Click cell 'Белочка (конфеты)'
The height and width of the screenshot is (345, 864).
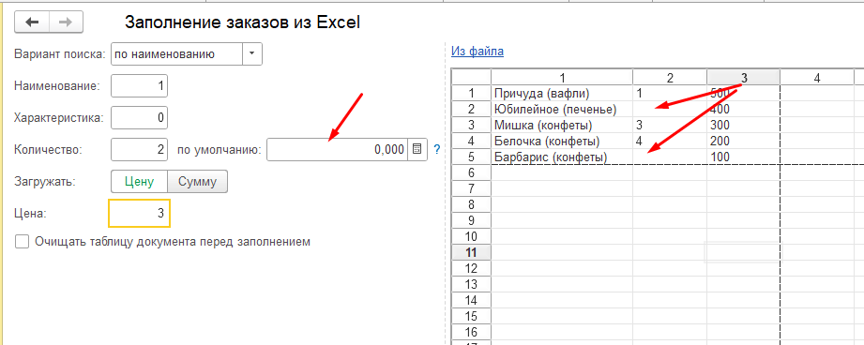562,141
